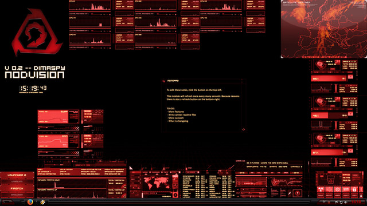Click the Notepad refresh icon at bottom-right
The width and height of the screenshot is (367, 206).
point(243,129)
